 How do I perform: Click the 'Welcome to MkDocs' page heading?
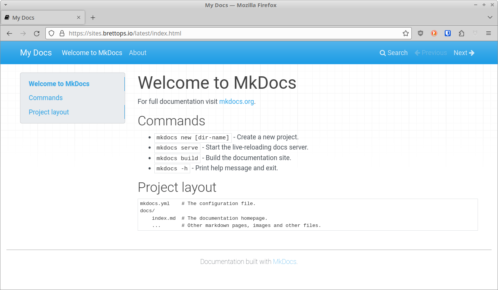click(x=217, y=83)
